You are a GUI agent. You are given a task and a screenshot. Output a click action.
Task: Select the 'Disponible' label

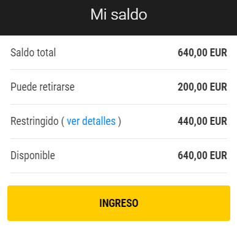pyautogui.click(x=32, y=155)
